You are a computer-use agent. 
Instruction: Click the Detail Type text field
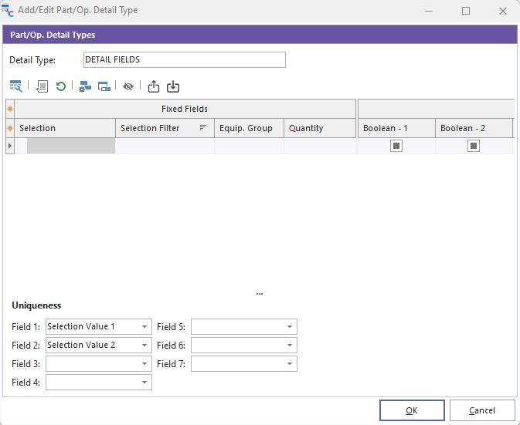pyautogui.click(x=184, y=60)
